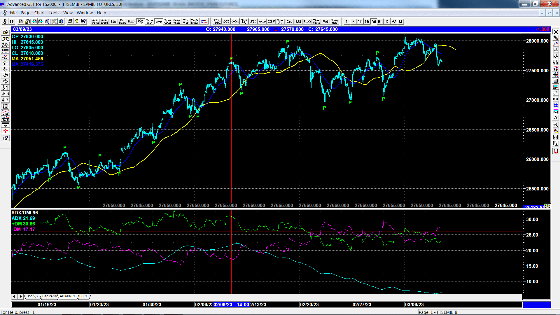This screenshot has height=315, width=560.
Task: Click the text annotation A icon
Action: [x=556, y=117]
